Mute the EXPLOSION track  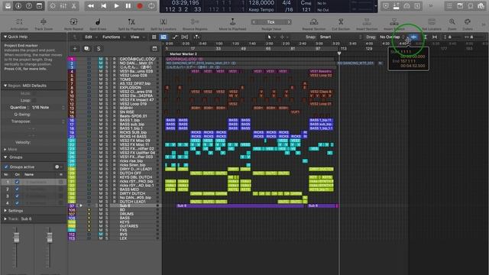pos(101,88)
